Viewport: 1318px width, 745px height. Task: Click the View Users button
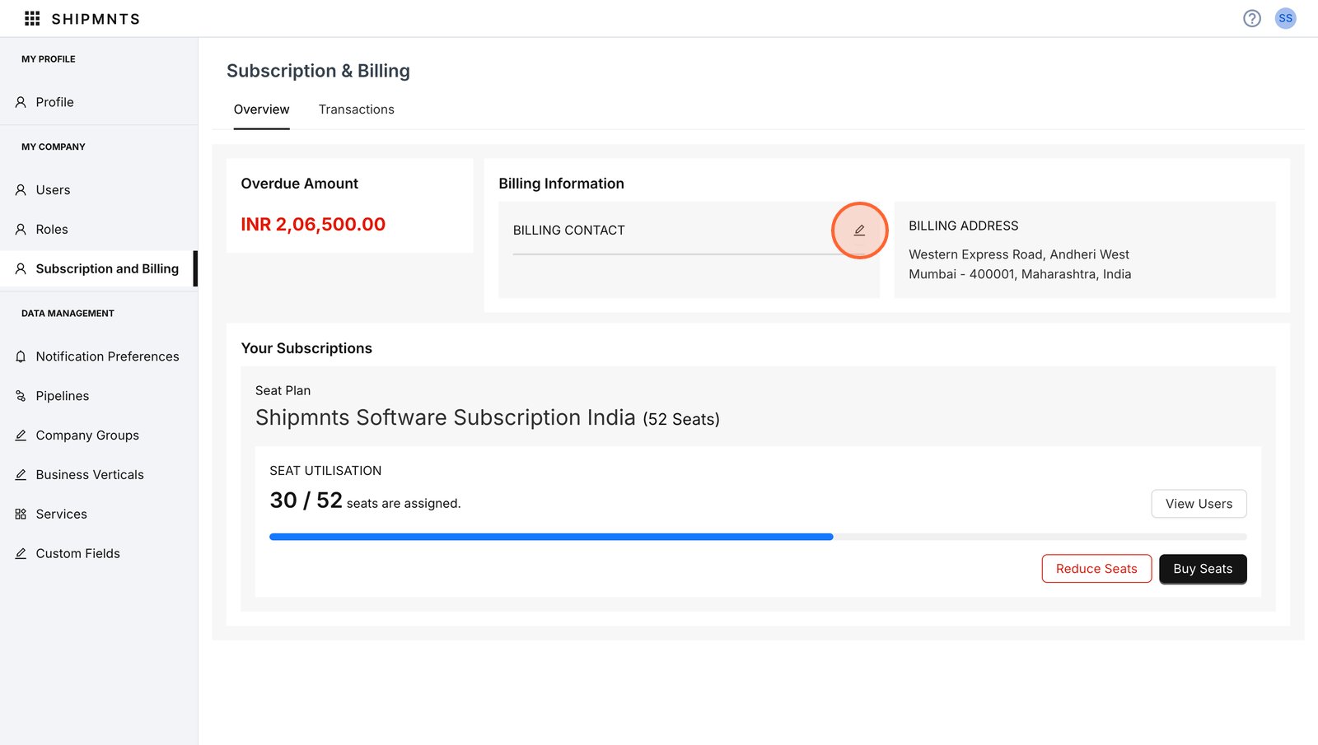(1199, 504)
